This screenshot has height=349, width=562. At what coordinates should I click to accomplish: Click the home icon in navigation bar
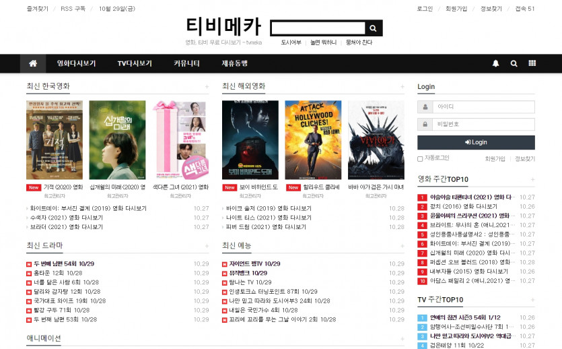pos(32,63)
